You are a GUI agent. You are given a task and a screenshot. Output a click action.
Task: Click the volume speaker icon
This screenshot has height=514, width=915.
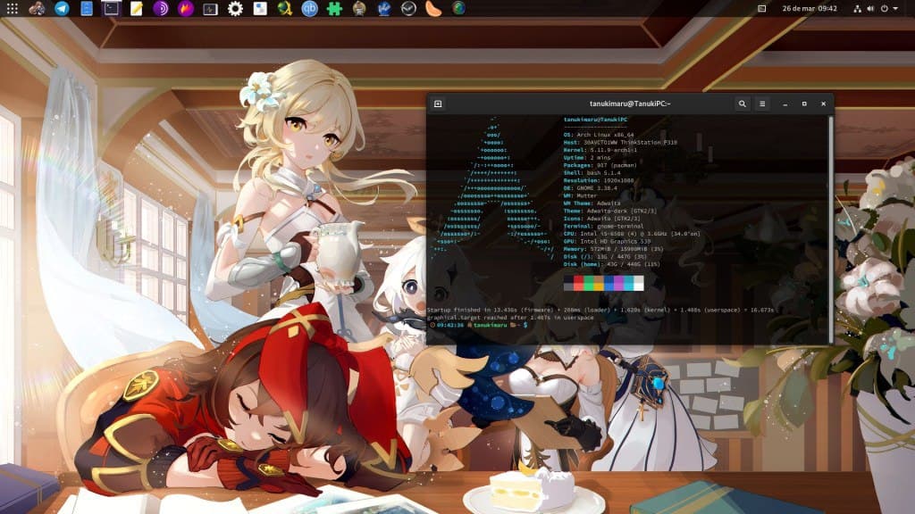[x=871, y=9]
